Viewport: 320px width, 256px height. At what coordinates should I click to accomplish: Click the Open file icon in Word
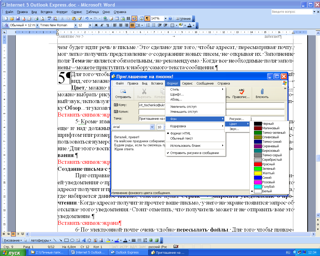[12, 18]
